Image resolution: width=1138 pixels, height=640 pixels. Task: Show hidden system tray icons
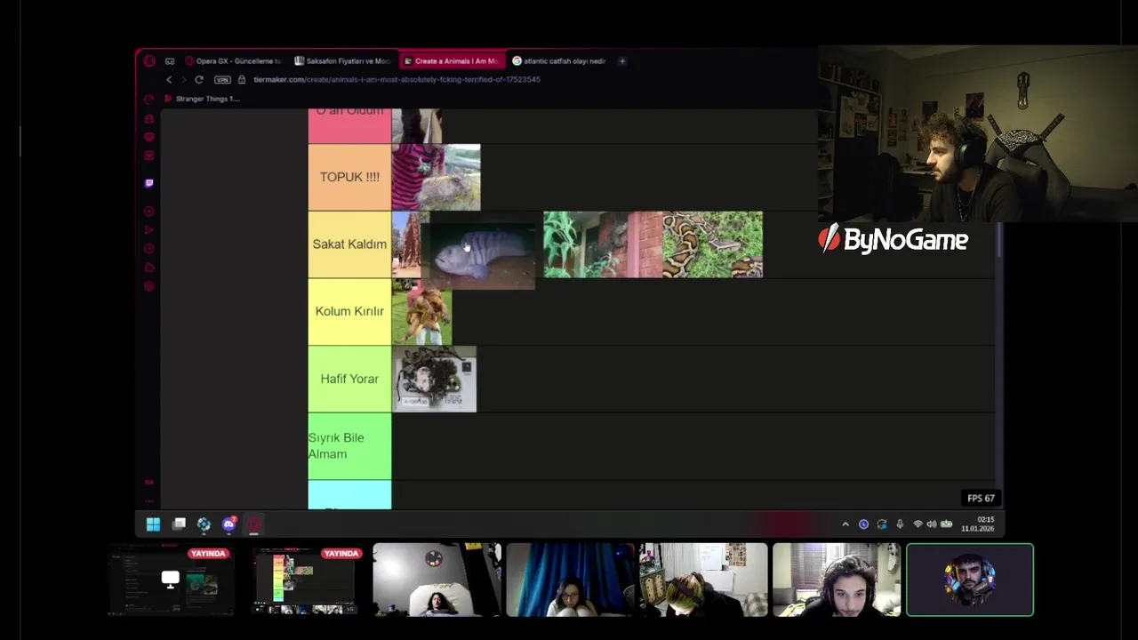[845, 524]
